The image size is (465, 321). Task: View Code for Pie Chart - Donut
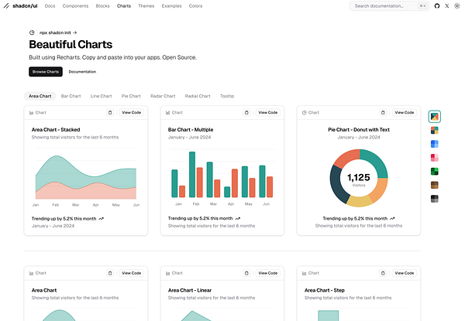(x=405, y=112)
